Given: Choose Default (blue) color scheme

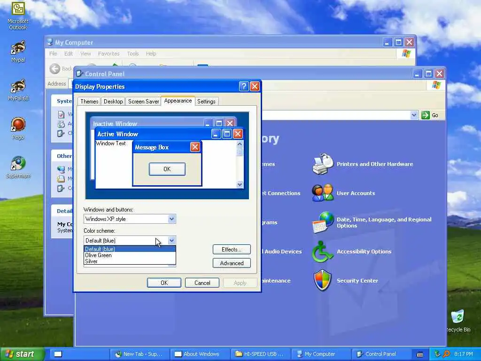Looking at the screenshot, I should tap(130, 249).
